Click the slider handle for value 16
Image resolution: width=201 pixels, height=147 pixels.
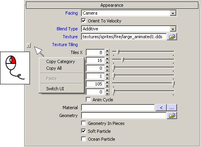tap(122, 60)
